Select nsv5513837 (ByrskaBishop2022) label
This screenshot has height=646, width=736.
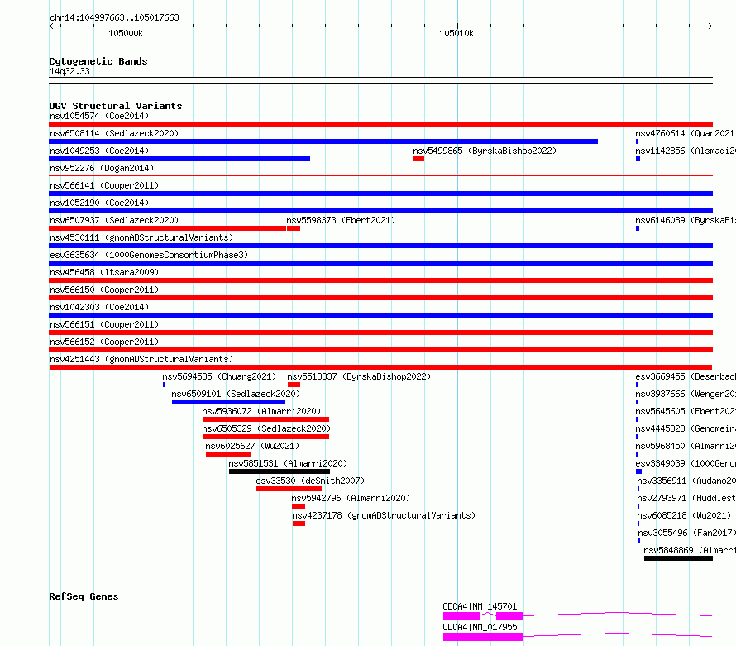(359, 376)
